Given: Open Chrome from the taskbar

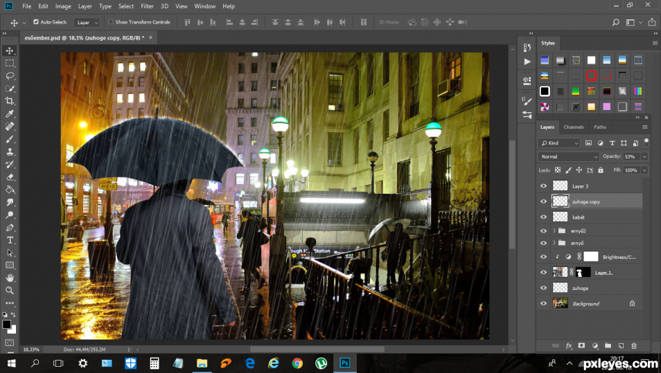Looking at the screenshot, I should click(x=297, y=363).
